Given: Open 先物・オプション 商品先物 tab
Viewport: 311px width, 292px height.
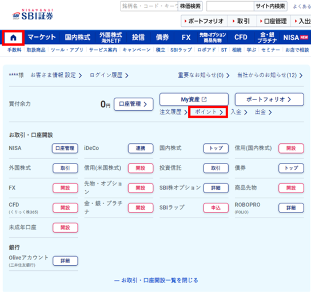Looking at the screenshot, I should [213, 38].
